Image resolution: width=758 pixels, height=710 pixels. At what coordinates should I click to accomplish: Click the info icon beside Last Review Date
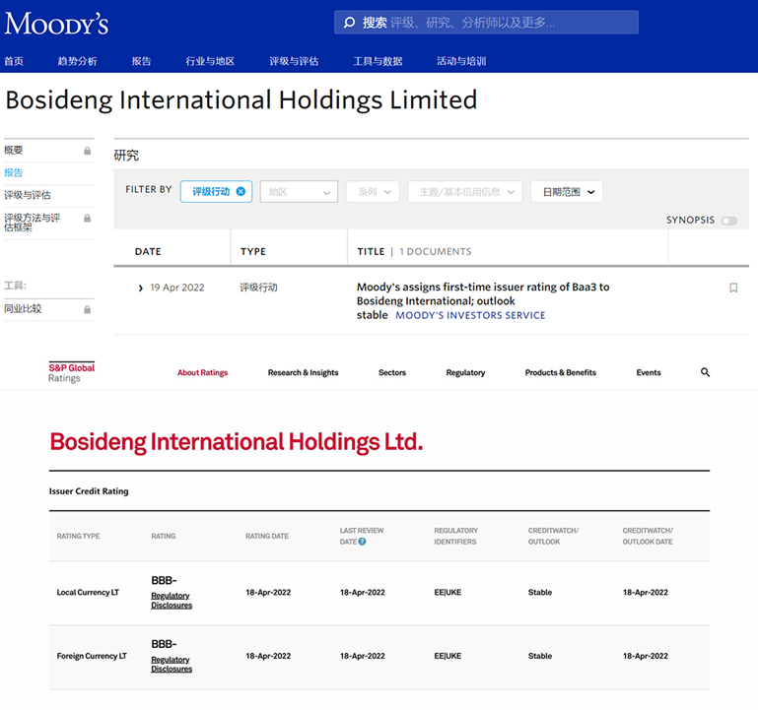[x=363, y=542]
